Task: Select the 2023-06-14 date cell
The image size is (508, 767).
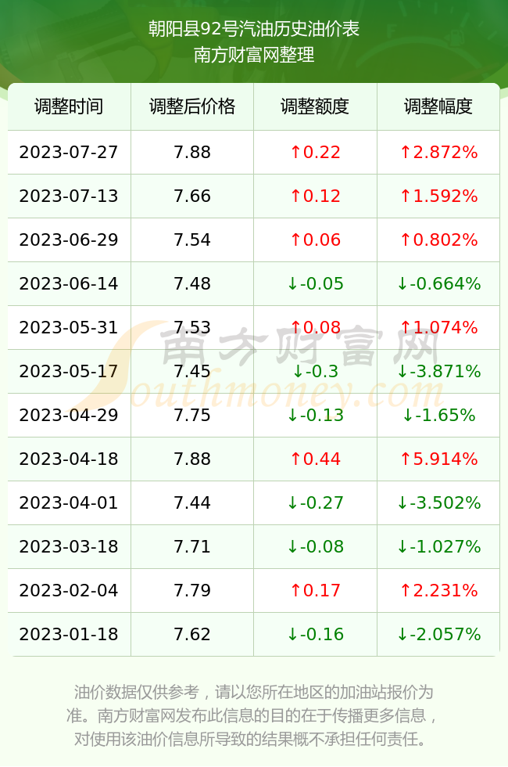Action: click(x=69, y=283)
